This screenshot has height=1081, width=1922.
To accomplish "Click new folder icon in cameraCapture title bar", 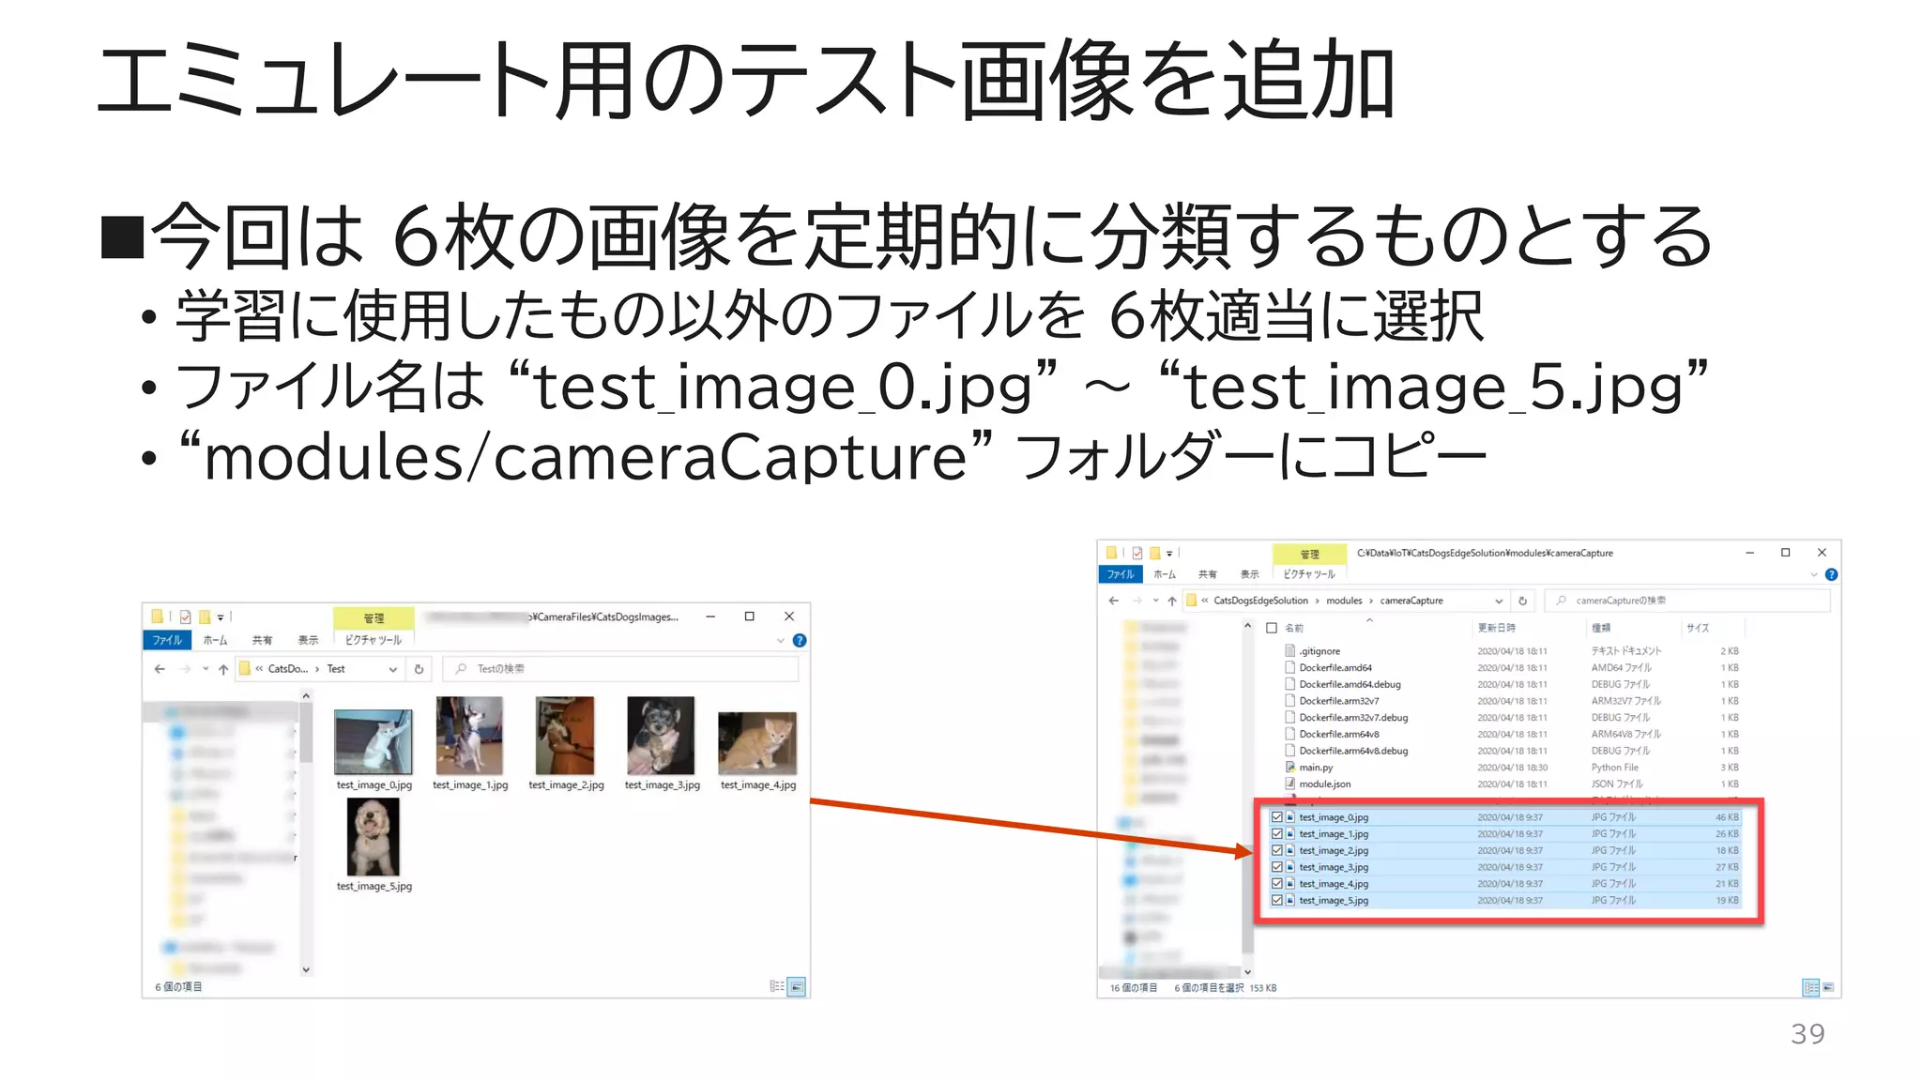I will [x=1155, y=553].
